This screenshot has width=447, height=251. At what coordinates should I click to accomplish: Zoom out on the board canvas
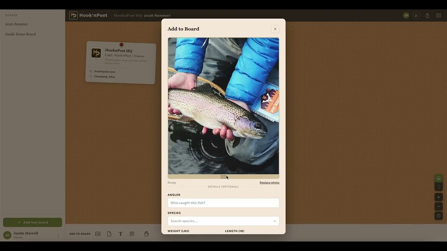[x=439, y=206]
